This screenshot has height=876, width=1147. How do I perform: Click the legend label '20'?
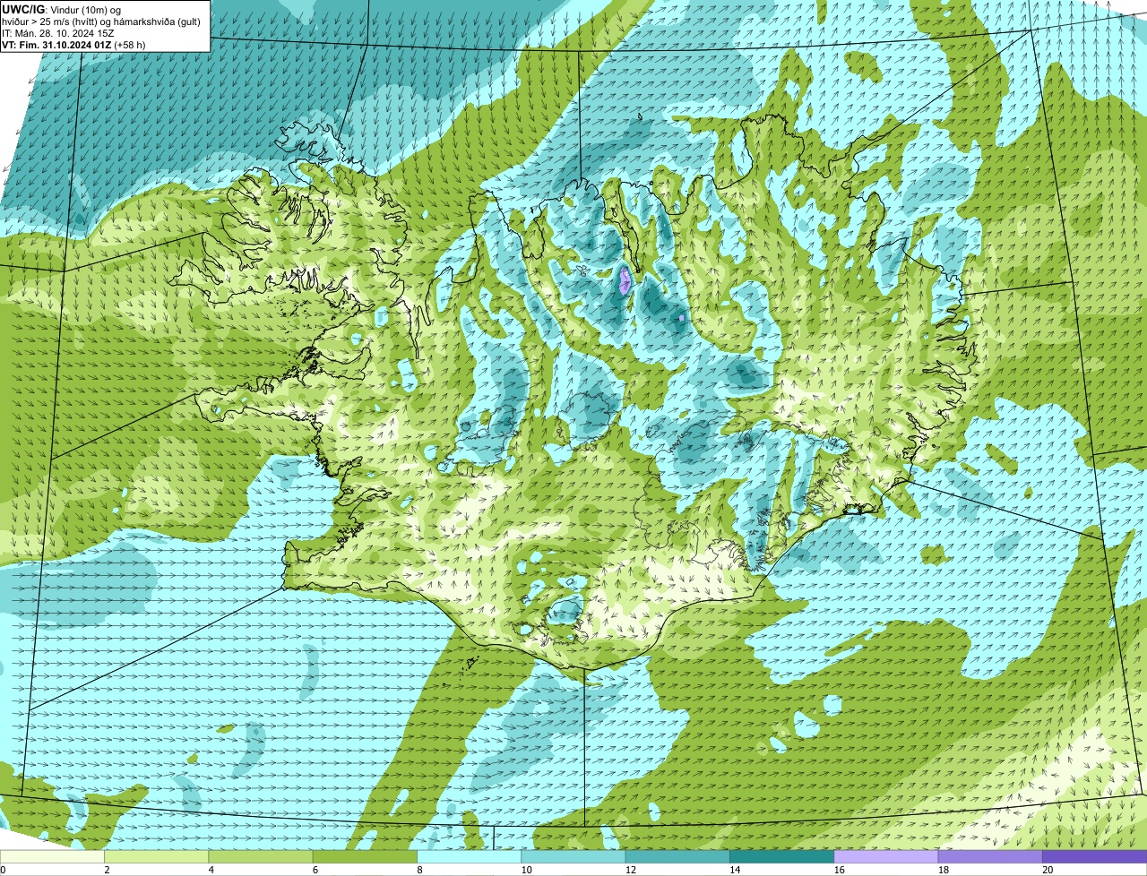pos(1048,869)
